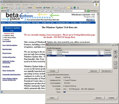Open the Zurück history dropdown arrow
The image size is (119, 104).
9,8
